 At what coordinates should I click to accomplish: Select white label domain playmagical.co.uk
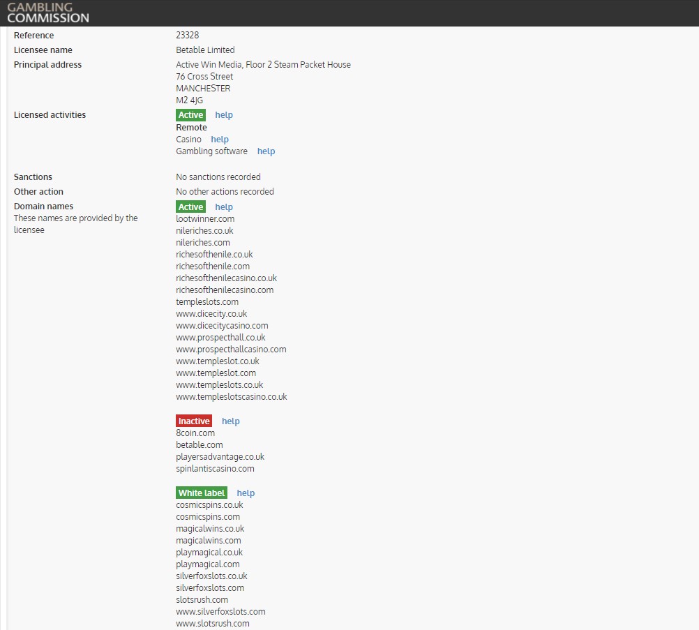(209, 553)
